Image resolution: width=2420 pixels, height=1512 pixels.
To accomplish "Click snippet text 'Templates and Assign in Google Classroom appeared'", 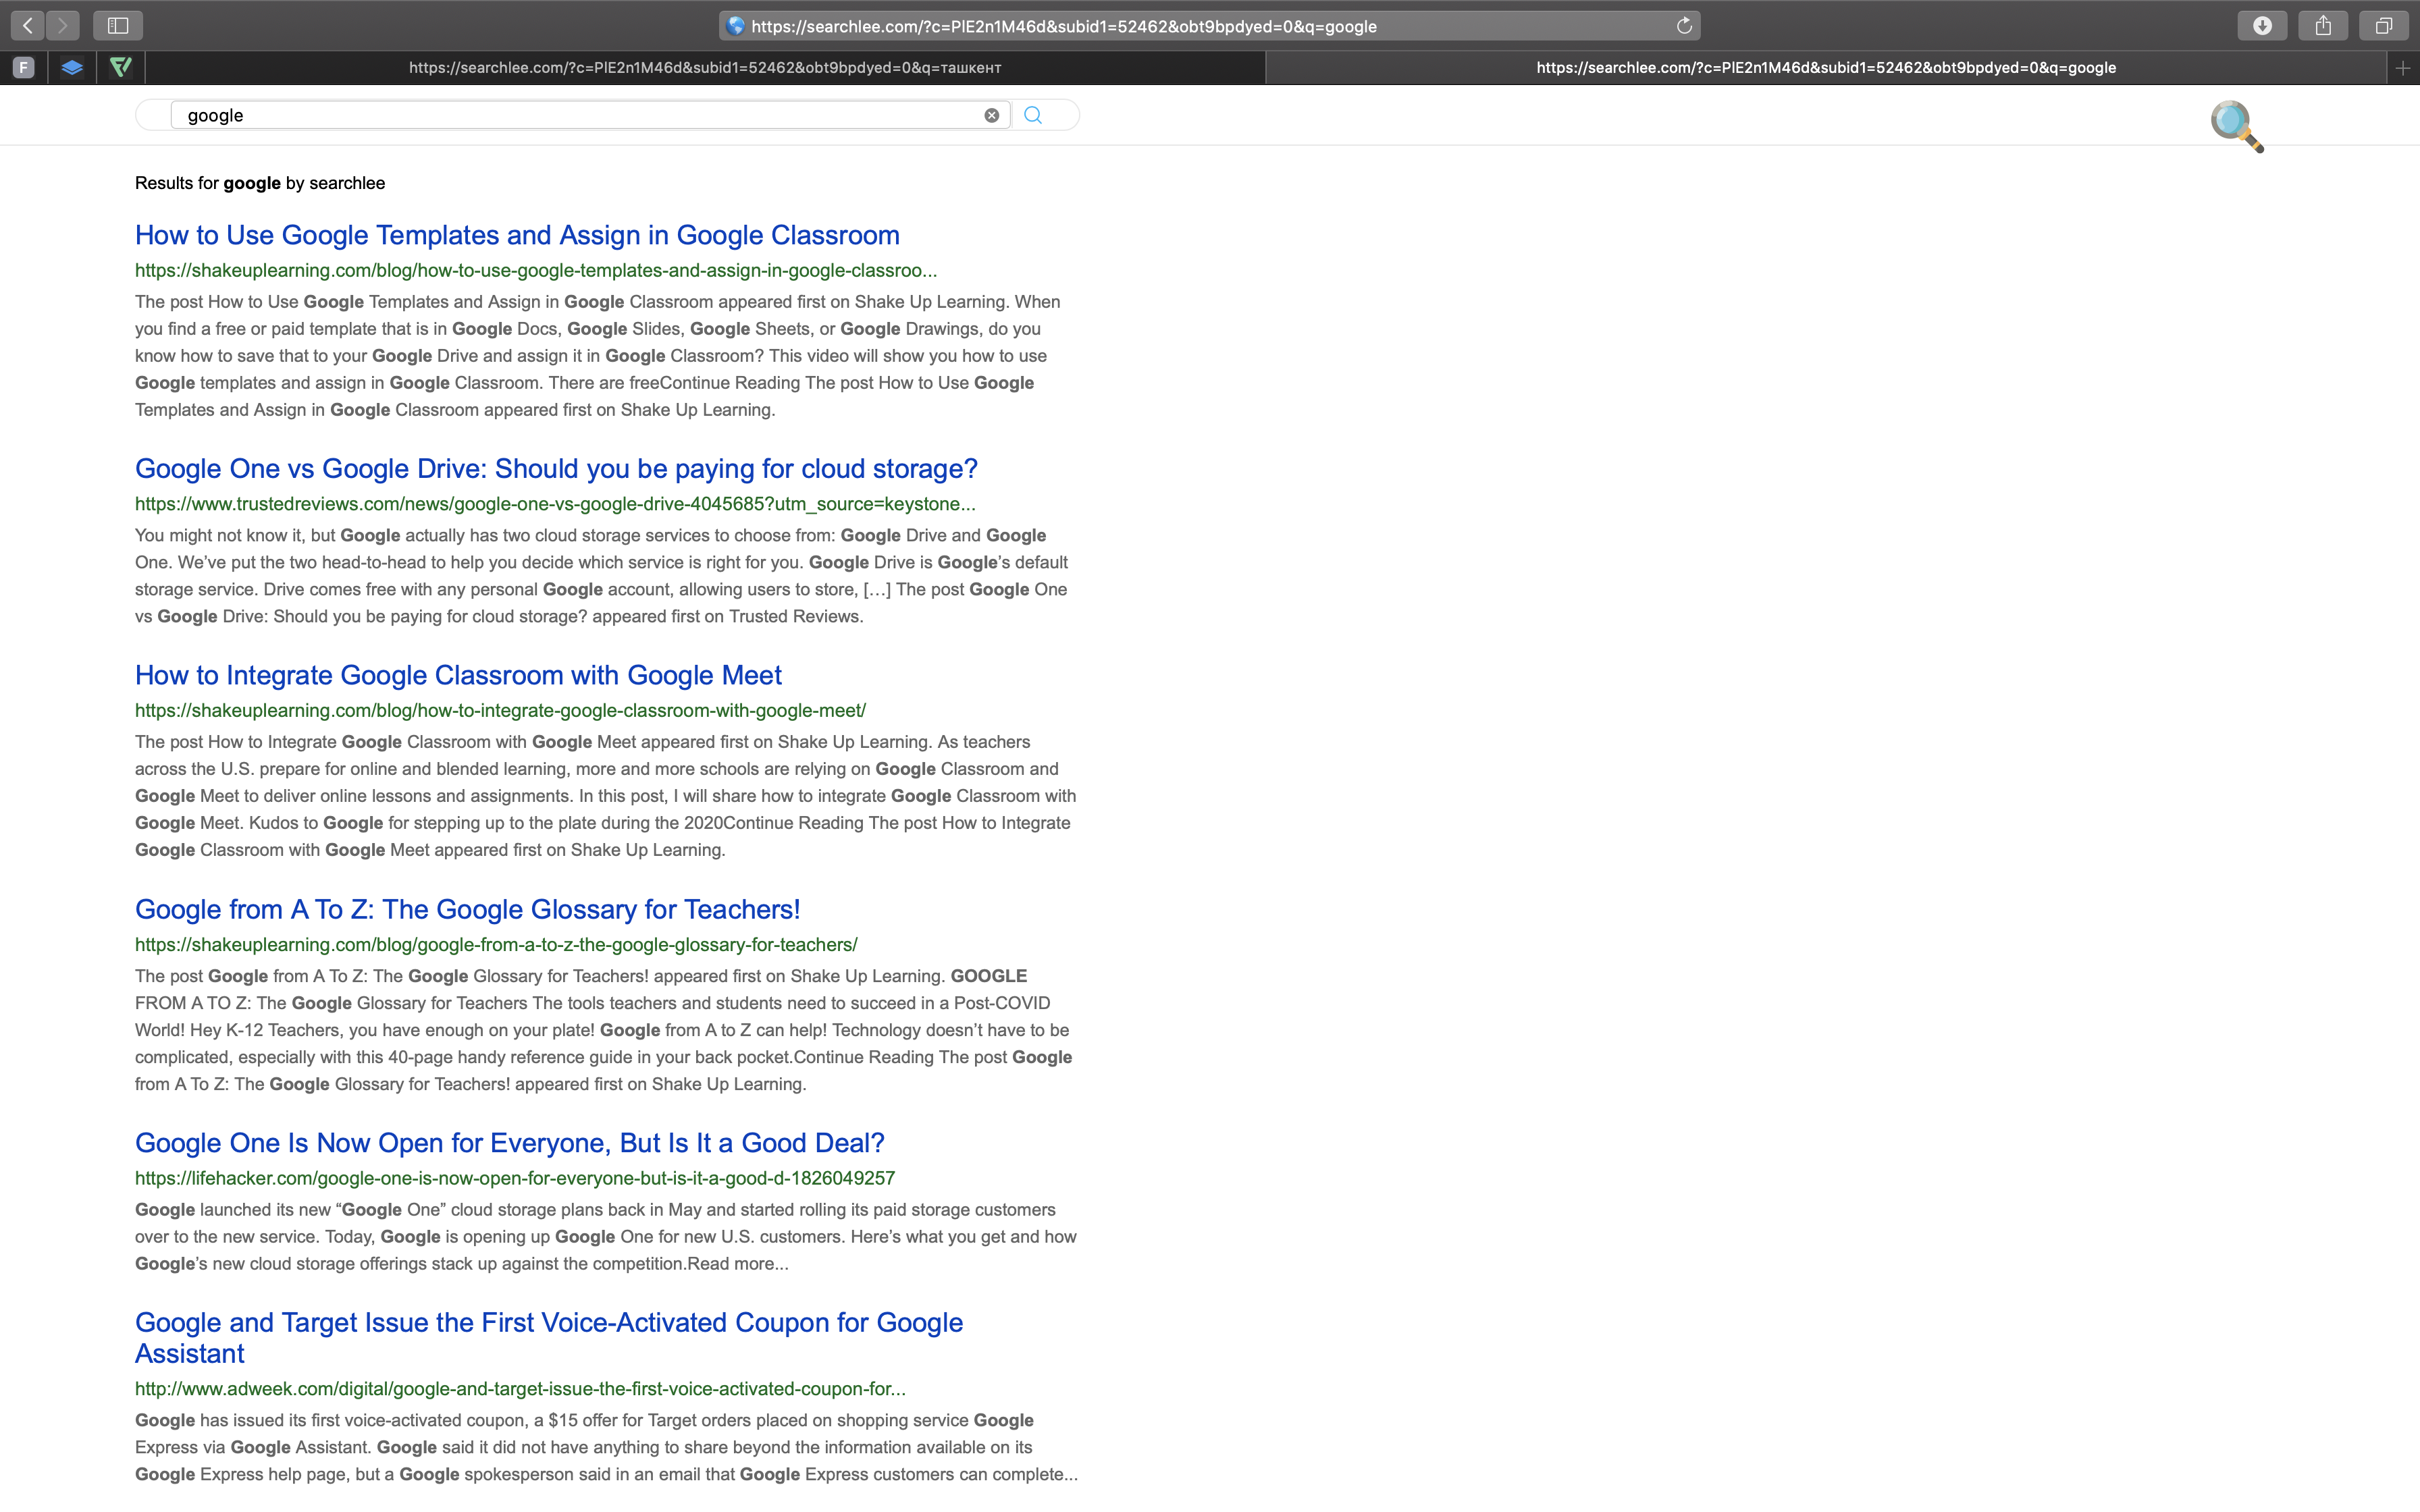I will [x=345, y=410].
